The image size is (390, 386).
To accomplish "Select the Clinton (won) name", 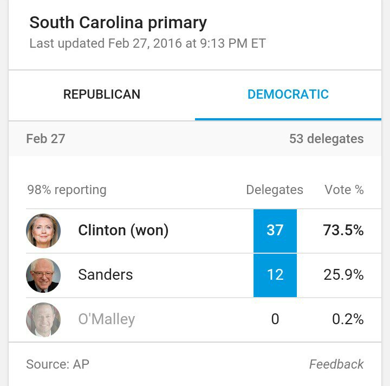I will point(123,230).
